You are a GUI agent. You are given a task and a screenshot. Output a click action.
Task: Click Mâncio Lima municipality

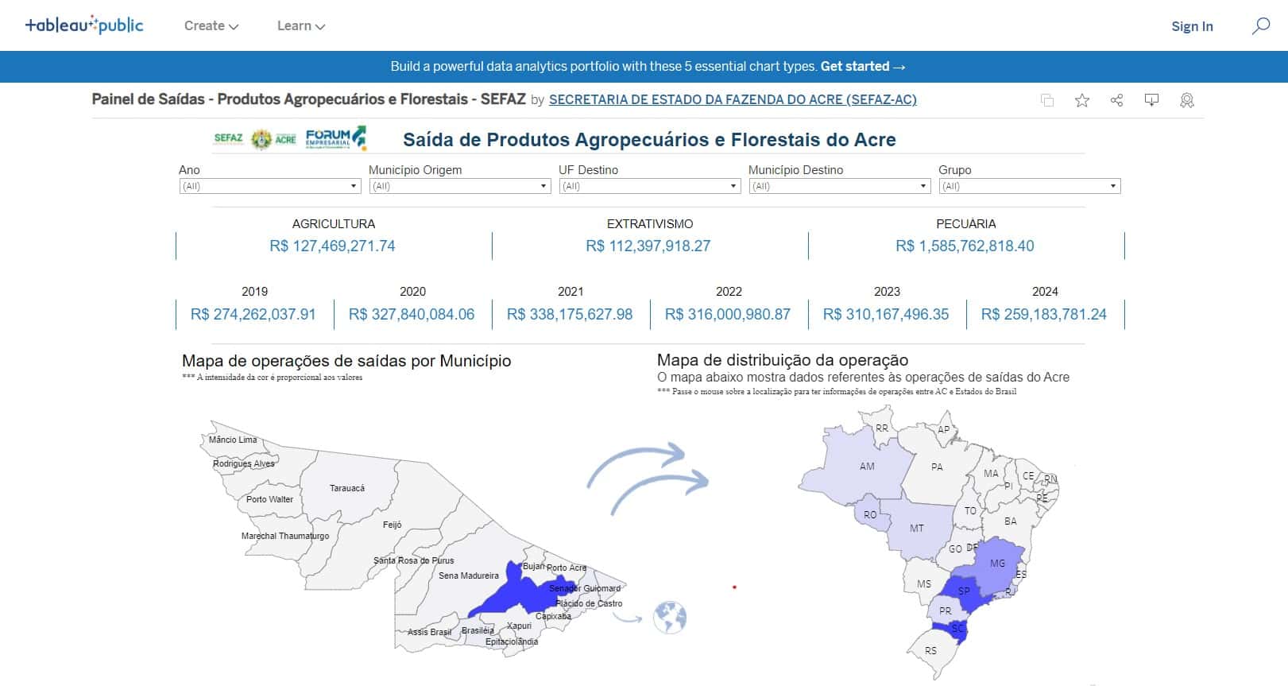(233, 440)
